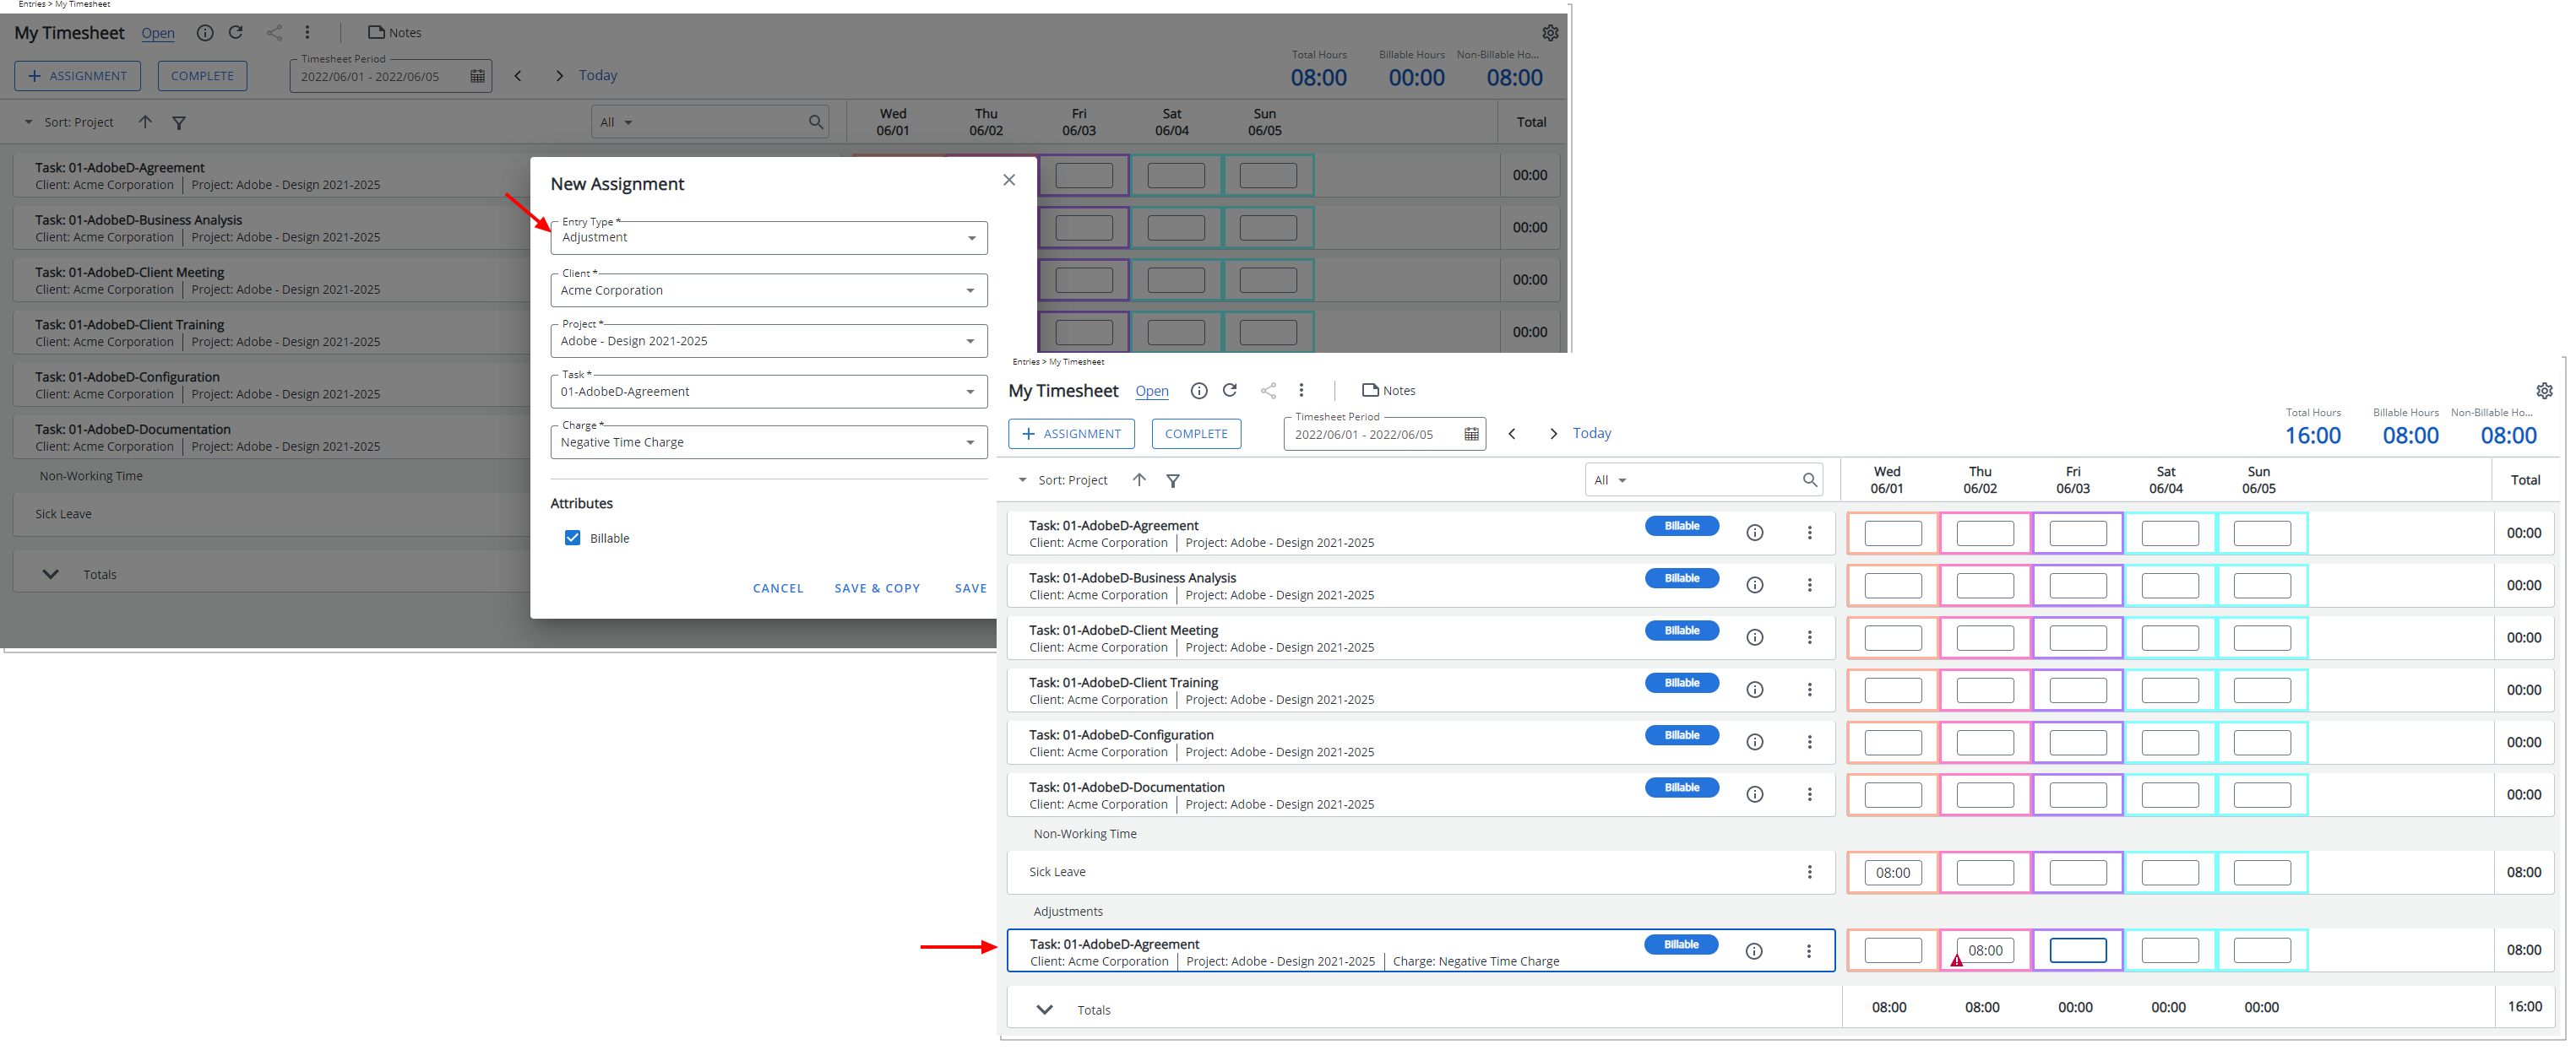Show info for 01-AdobeD-Business Analysis row
This screenshot has height=1050, width=2576.
tap(1754, 586)
